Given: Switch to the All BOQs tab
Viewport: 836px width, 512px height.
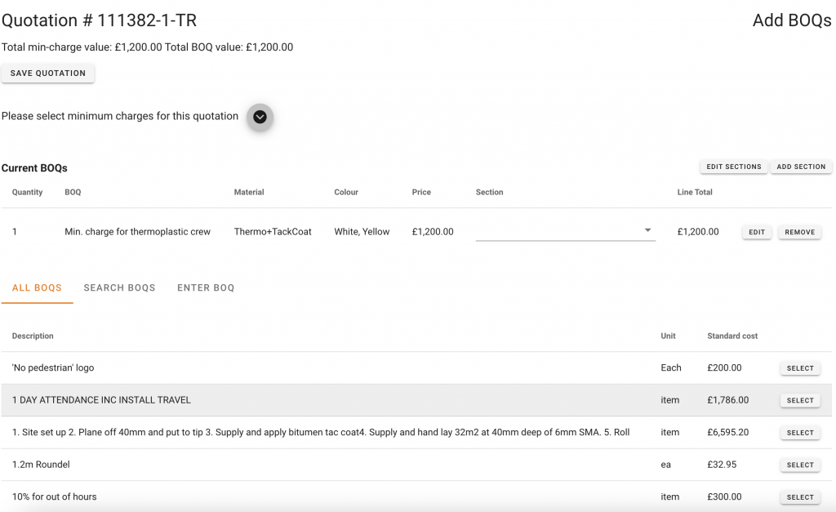Looking at the screenshot, I should [x=37, y=288].
